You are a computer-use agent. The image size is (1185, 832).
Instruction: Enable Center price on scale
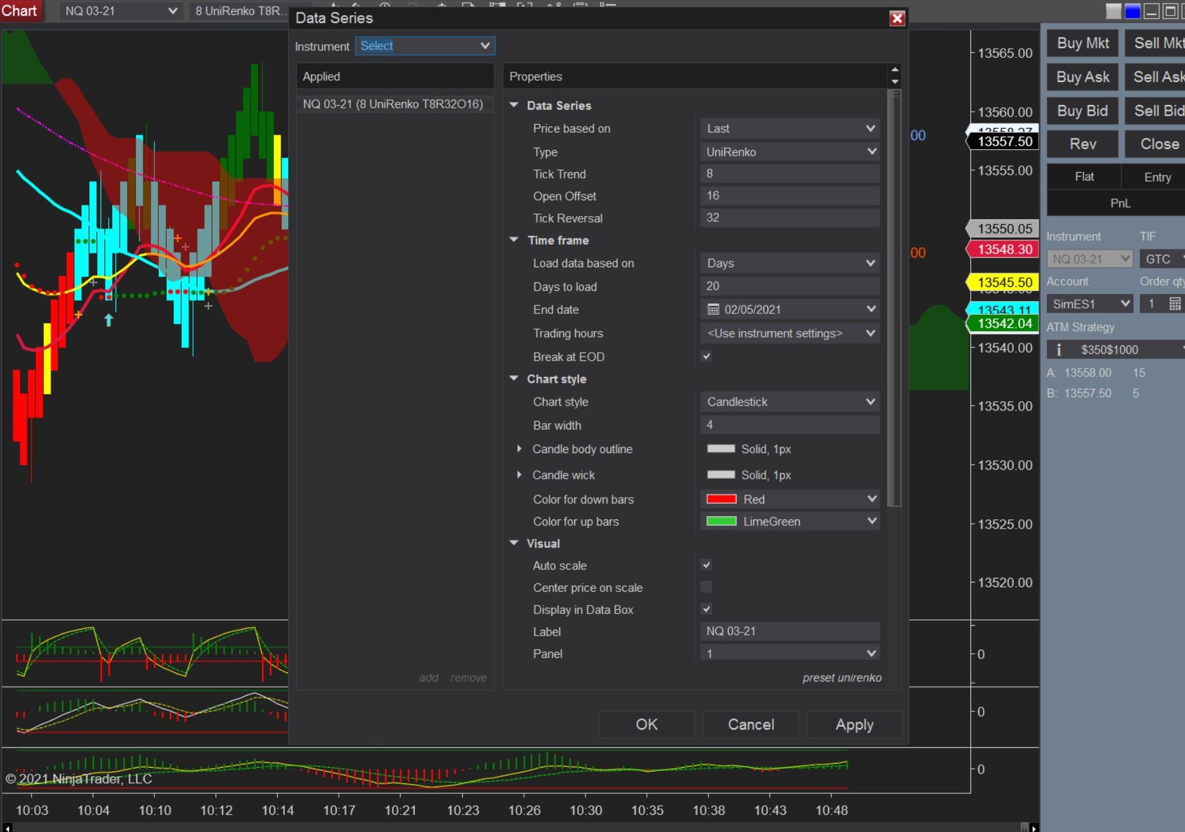tap(706, 587)
